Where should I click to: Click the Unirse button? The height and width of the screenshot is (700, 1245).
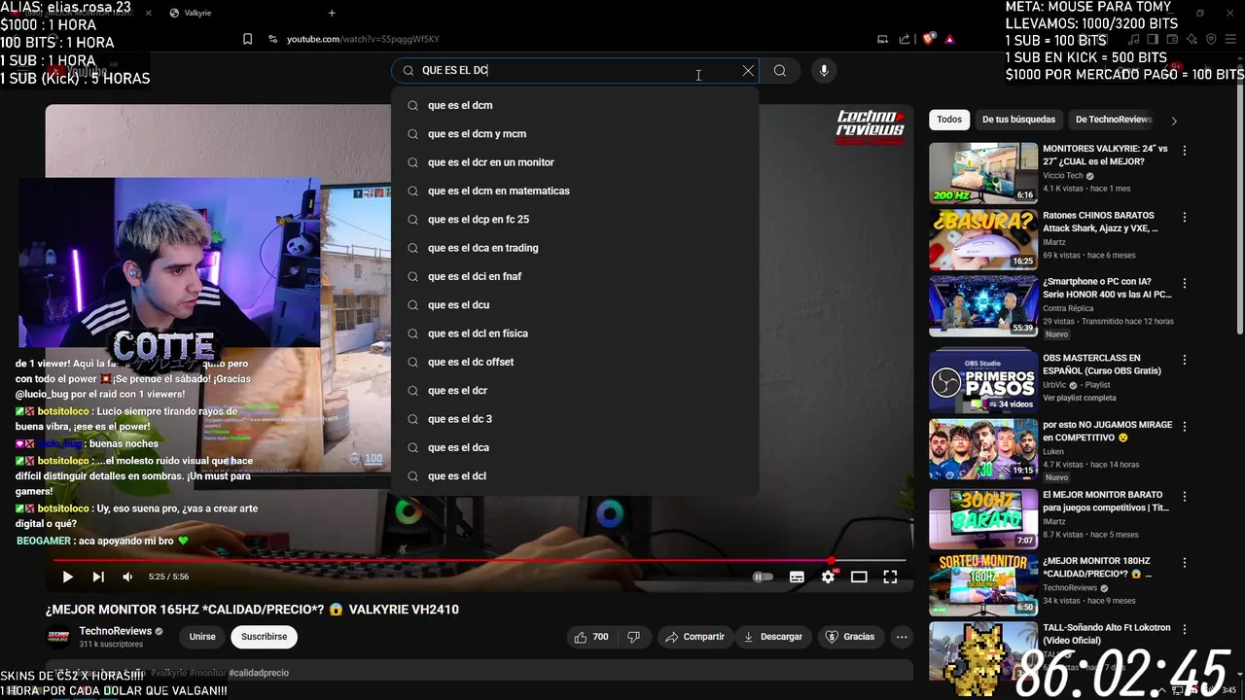coord(202,637)
